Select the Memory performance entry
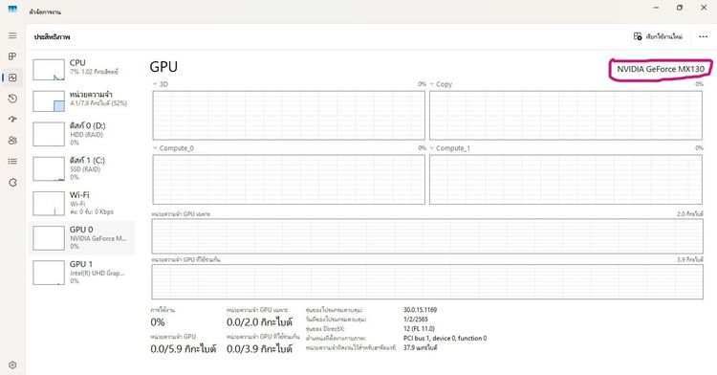 [x=81, y=100]
